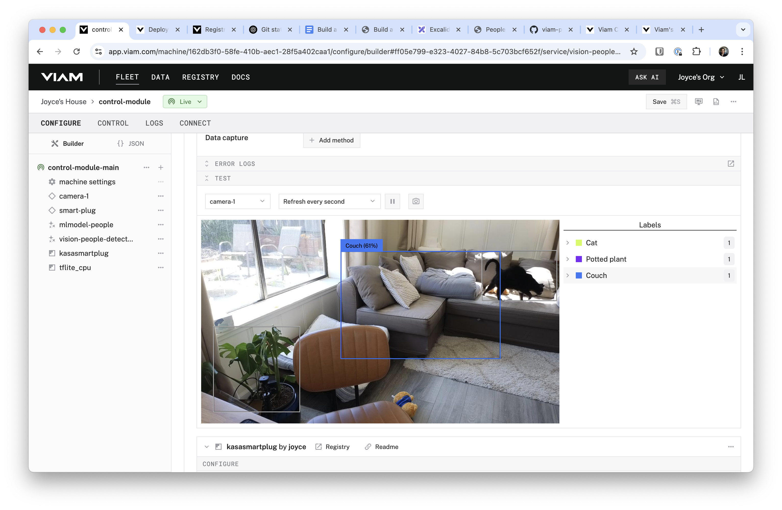
Task: Open the browser Extensions puzzle icon
Action: (x=696, y=52)
